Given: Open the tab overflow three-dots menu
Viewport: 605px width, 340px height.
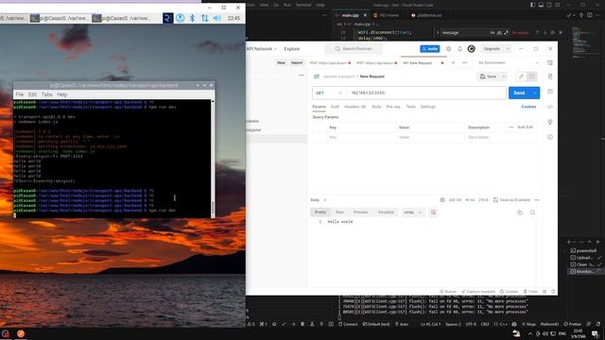Looking at the screenshot, I should tap(464, 63).
